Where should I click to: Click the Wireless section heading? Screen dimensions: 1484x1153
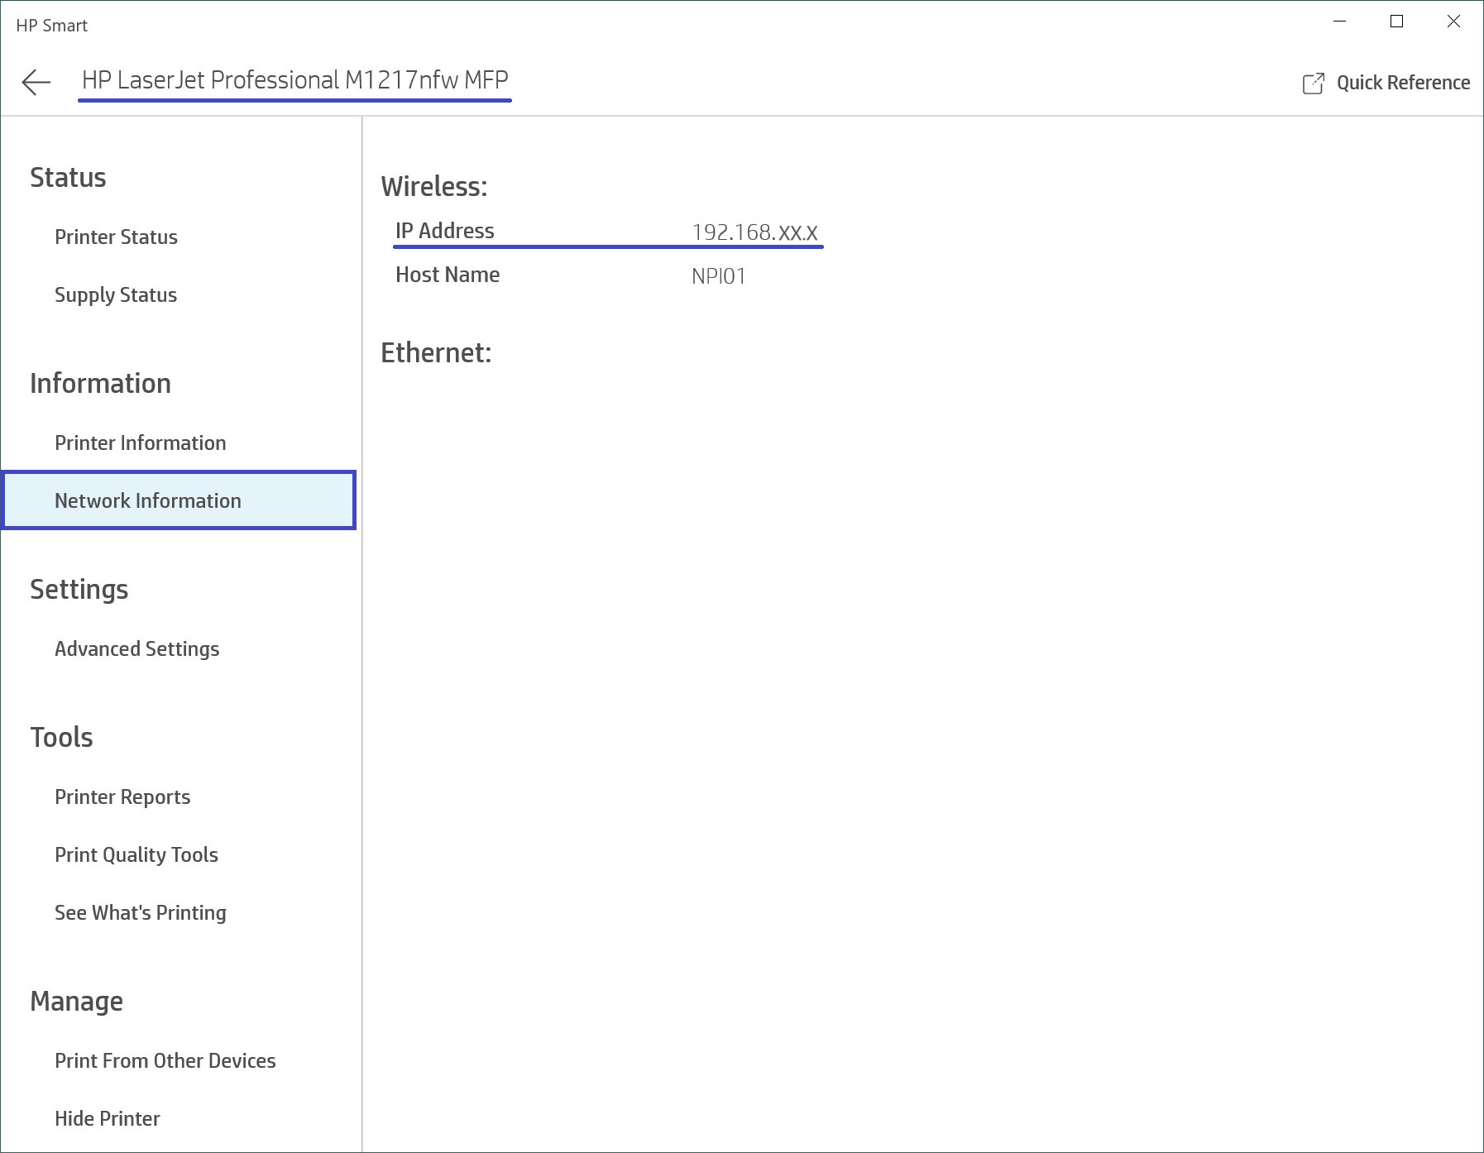click(434, 187)
